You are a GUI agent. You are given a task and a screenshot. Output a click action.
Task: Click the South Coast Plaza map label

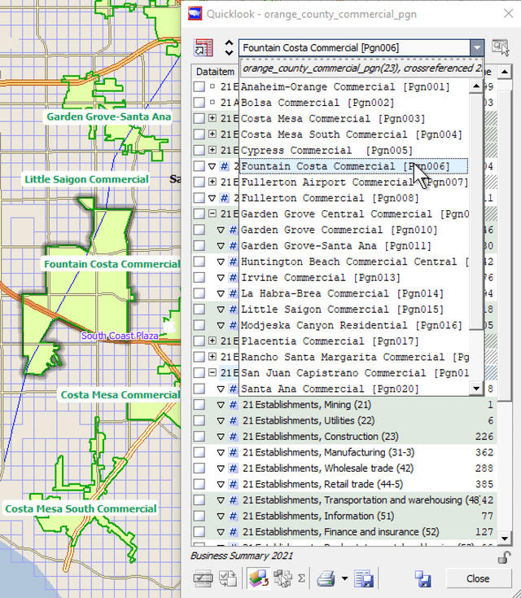click(x=120, y=336)
